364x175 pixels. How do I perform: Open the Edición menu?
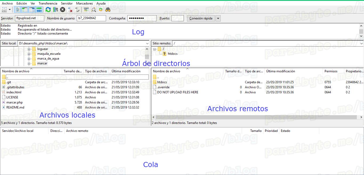(x=22, y=3)
